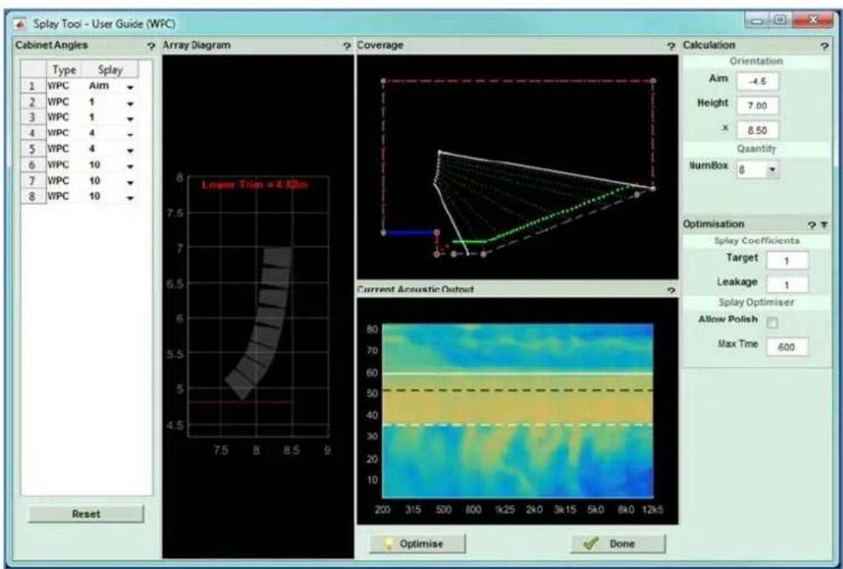Select row header number 8
The height and width of the screenshot is (569, 843).
33,196
